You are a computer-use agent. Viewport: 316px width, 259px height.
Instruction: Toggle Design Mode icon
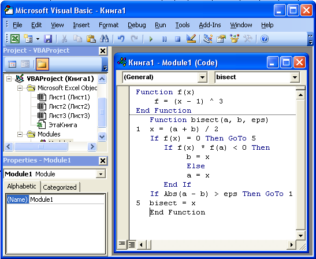tap(191, 39)
